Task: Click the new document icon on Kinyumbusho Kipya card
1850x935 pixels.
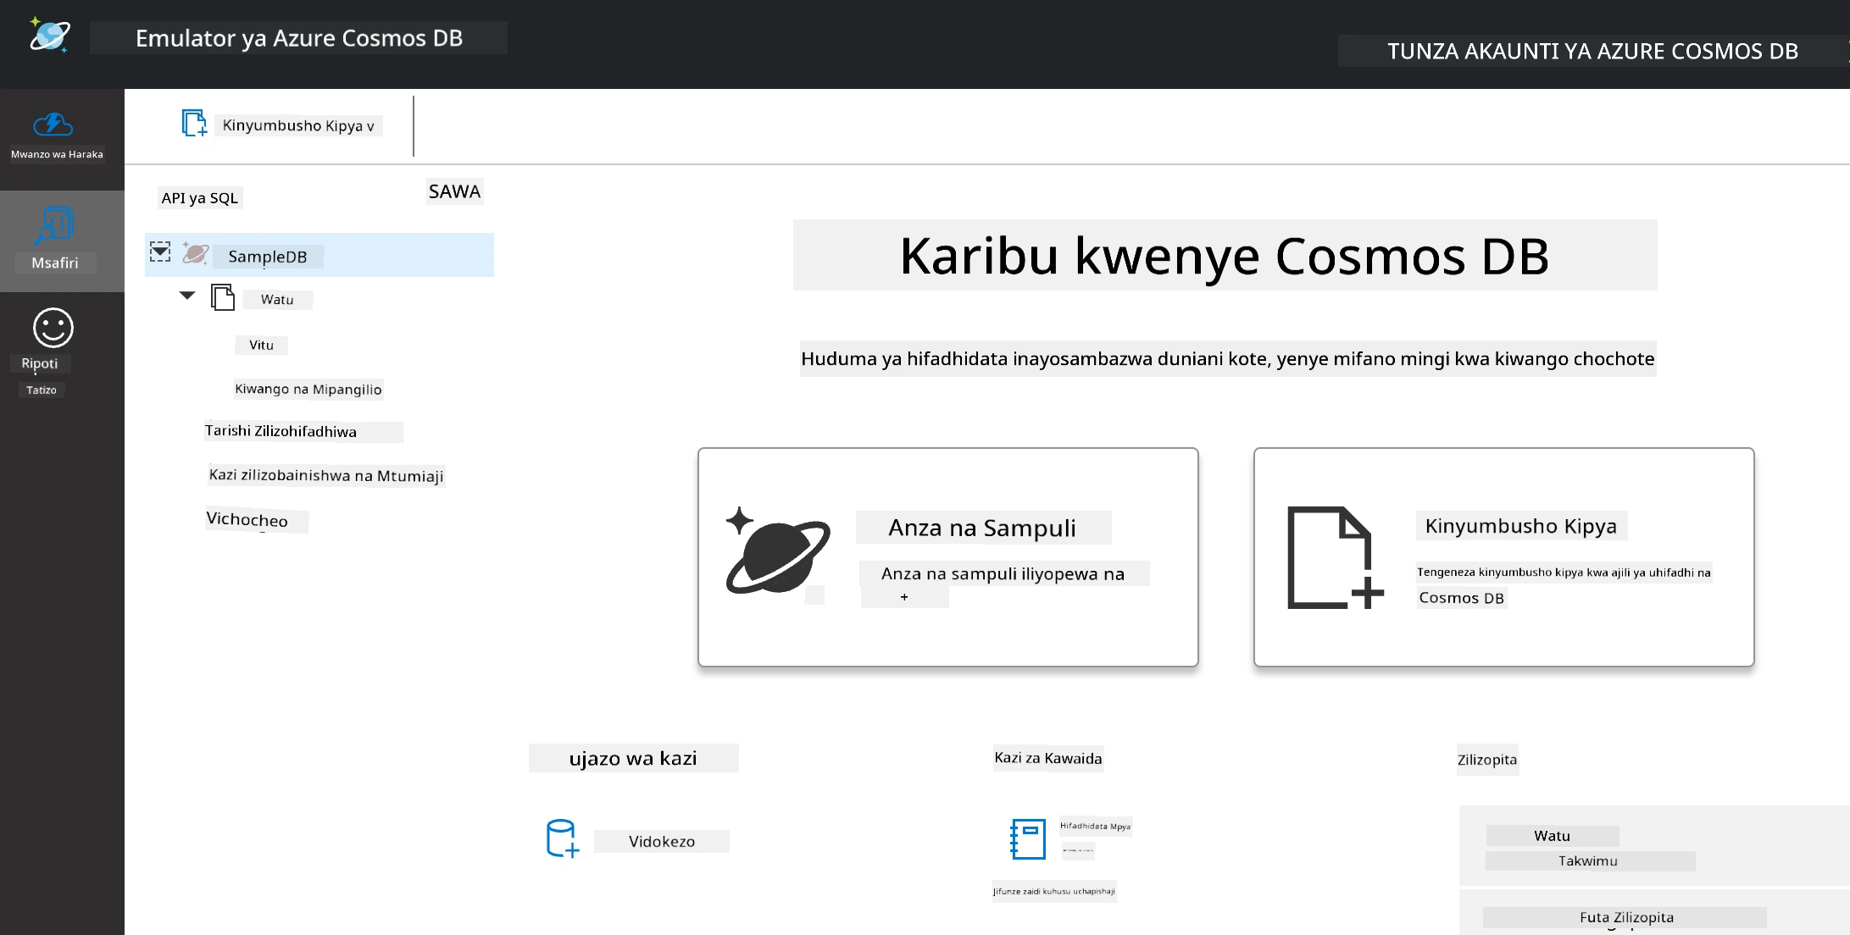Action: [1335, 557]
